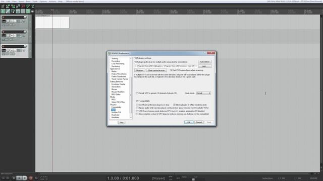The height and width of the screenshot is (181, 323).
Task: Open the Actions menu
Action: point(52,2)
